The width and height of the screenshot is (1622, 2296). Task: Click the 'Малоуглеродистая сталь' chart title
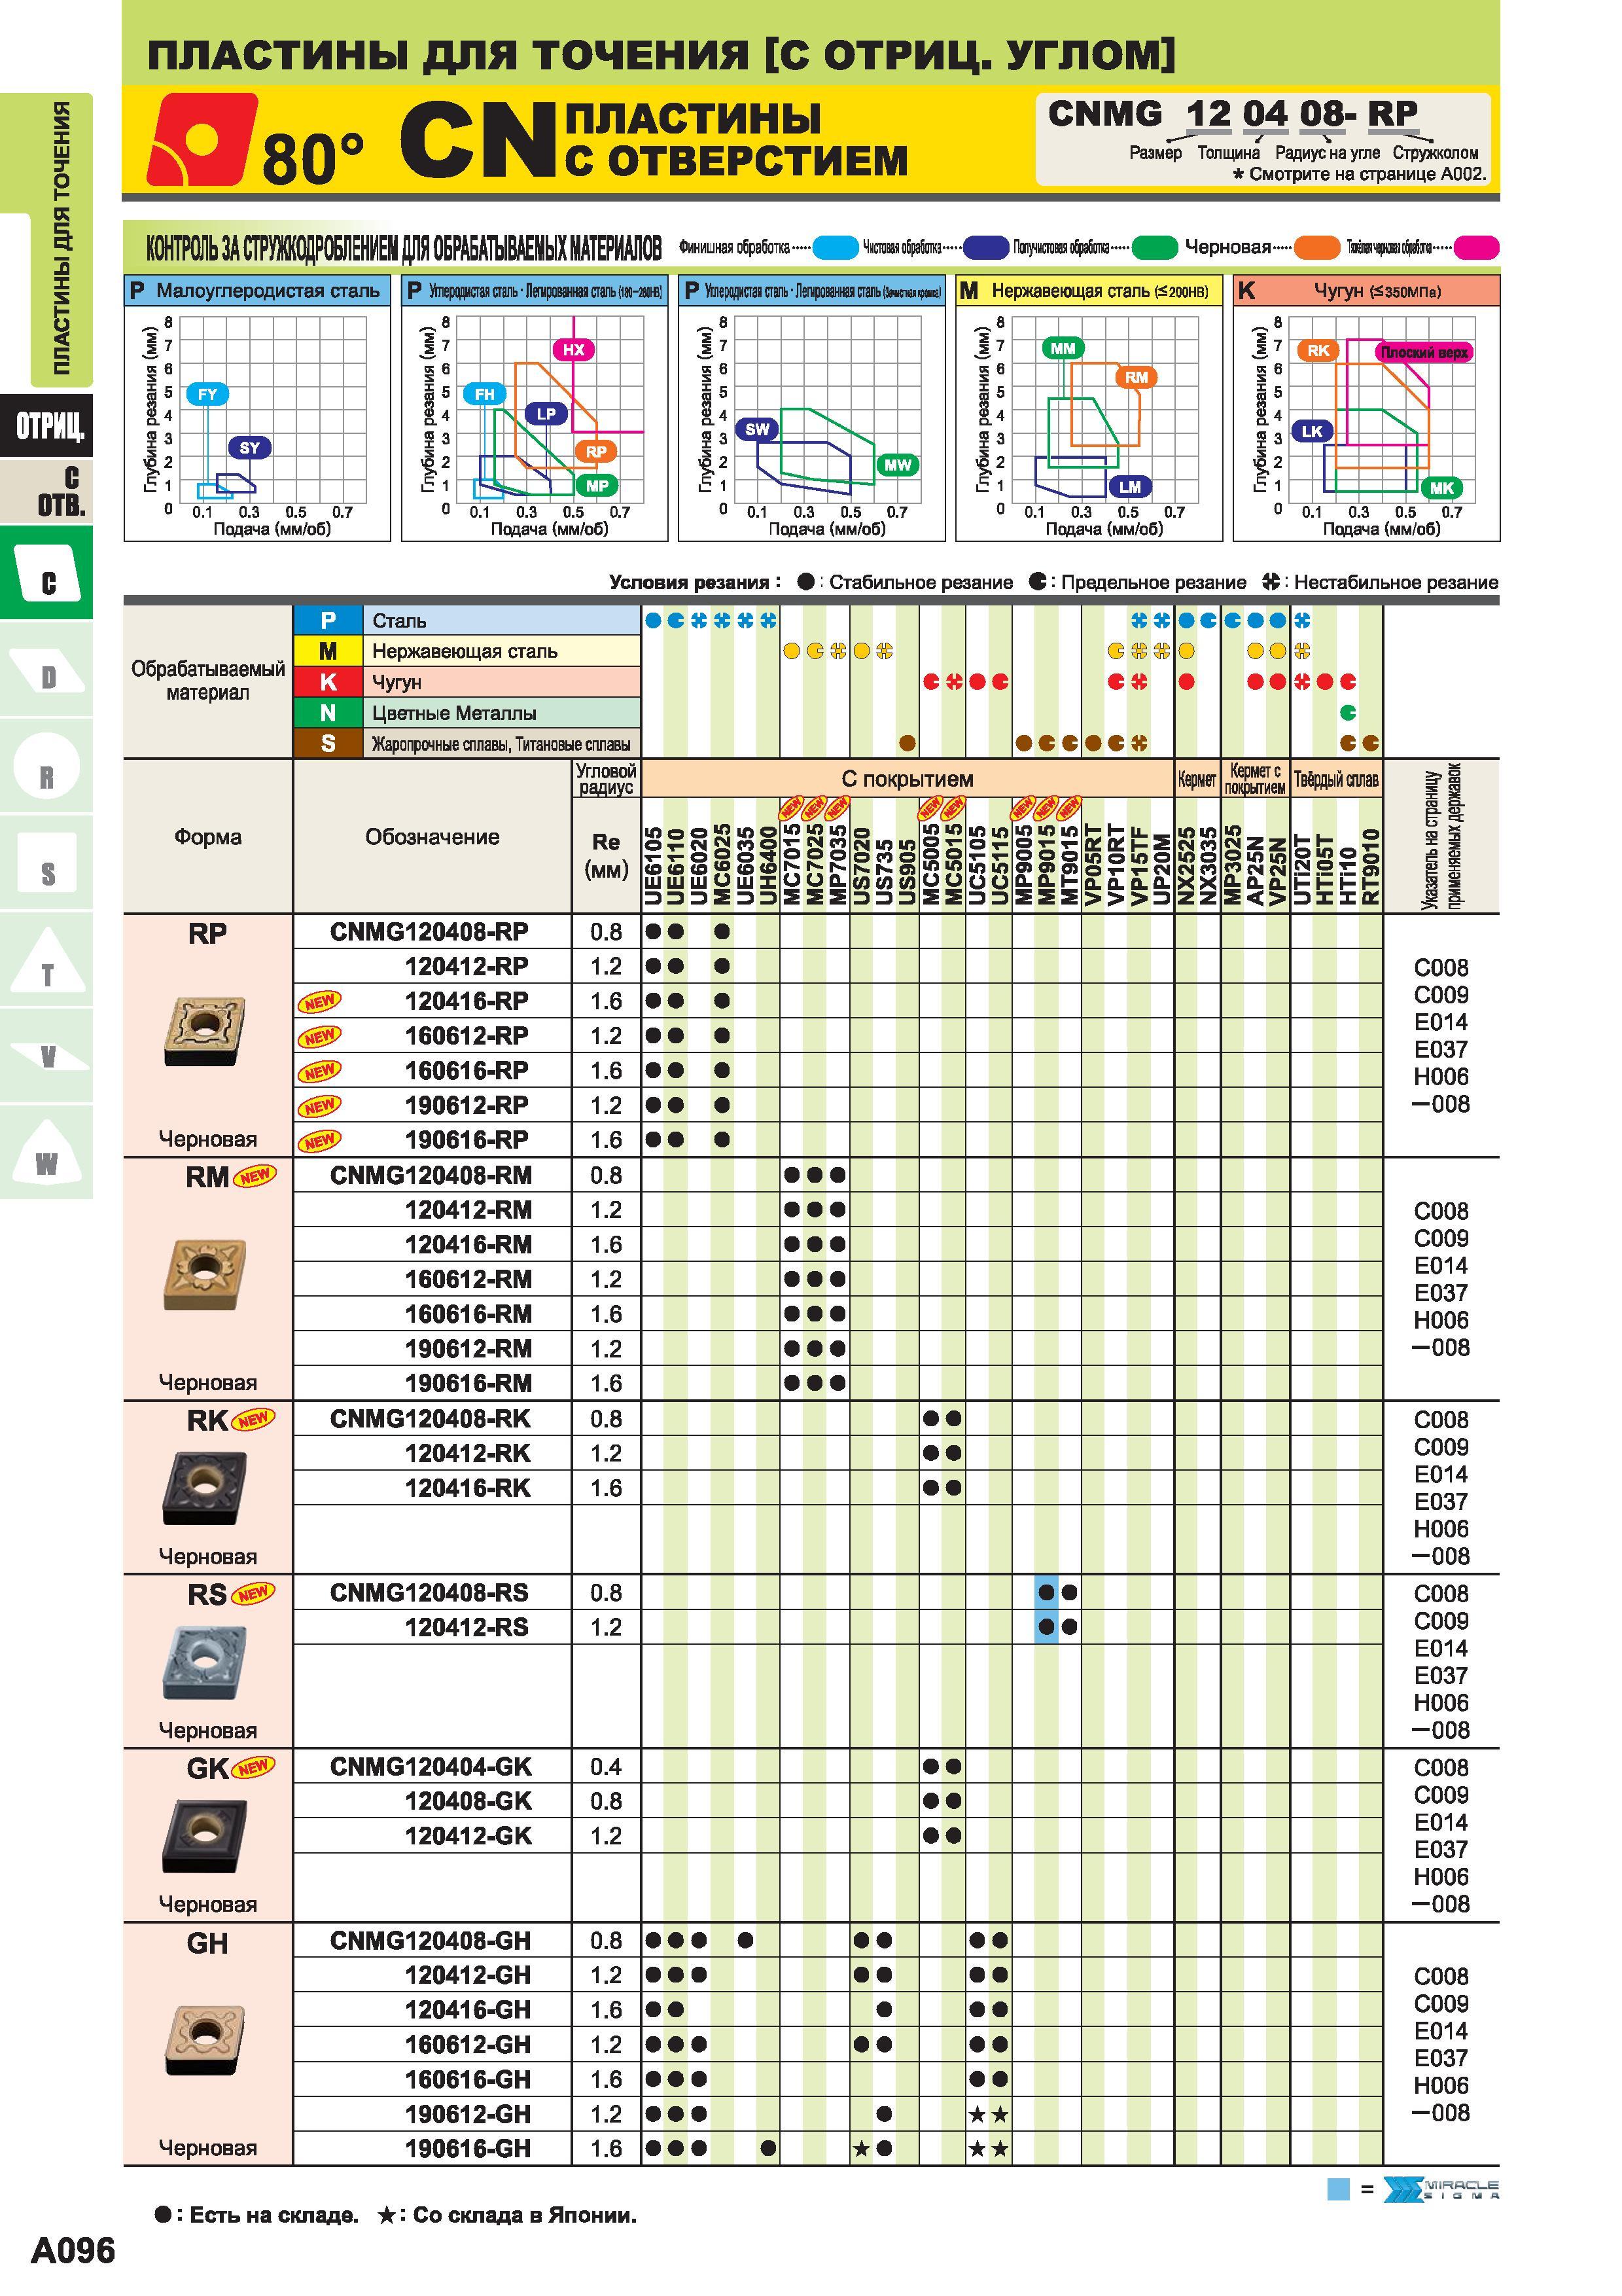(268, 291)
